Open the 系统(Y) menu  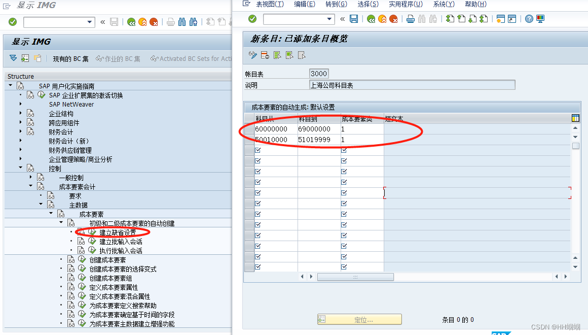coord(443,4)
